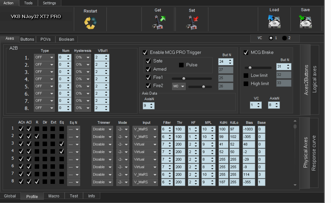Switch to the Buttons tab

point(27,39)
